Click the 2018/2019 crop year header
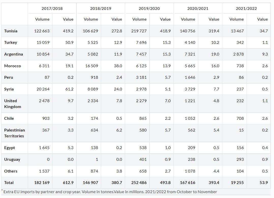 (101, 8)
